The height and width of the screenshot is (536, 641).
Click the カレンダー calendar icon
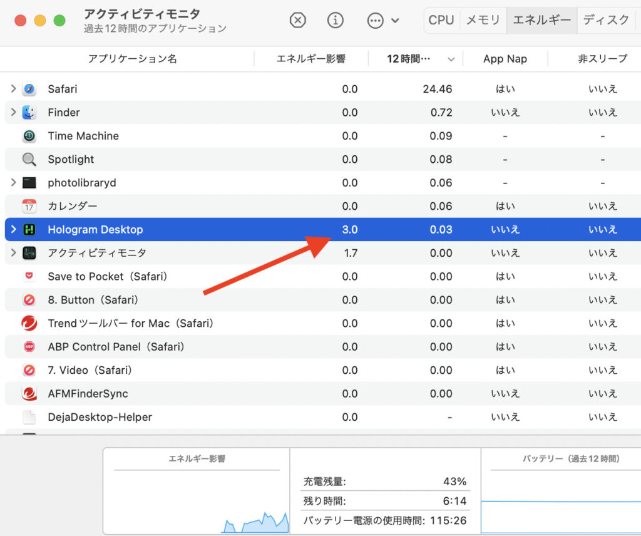(x=29, y=206)
